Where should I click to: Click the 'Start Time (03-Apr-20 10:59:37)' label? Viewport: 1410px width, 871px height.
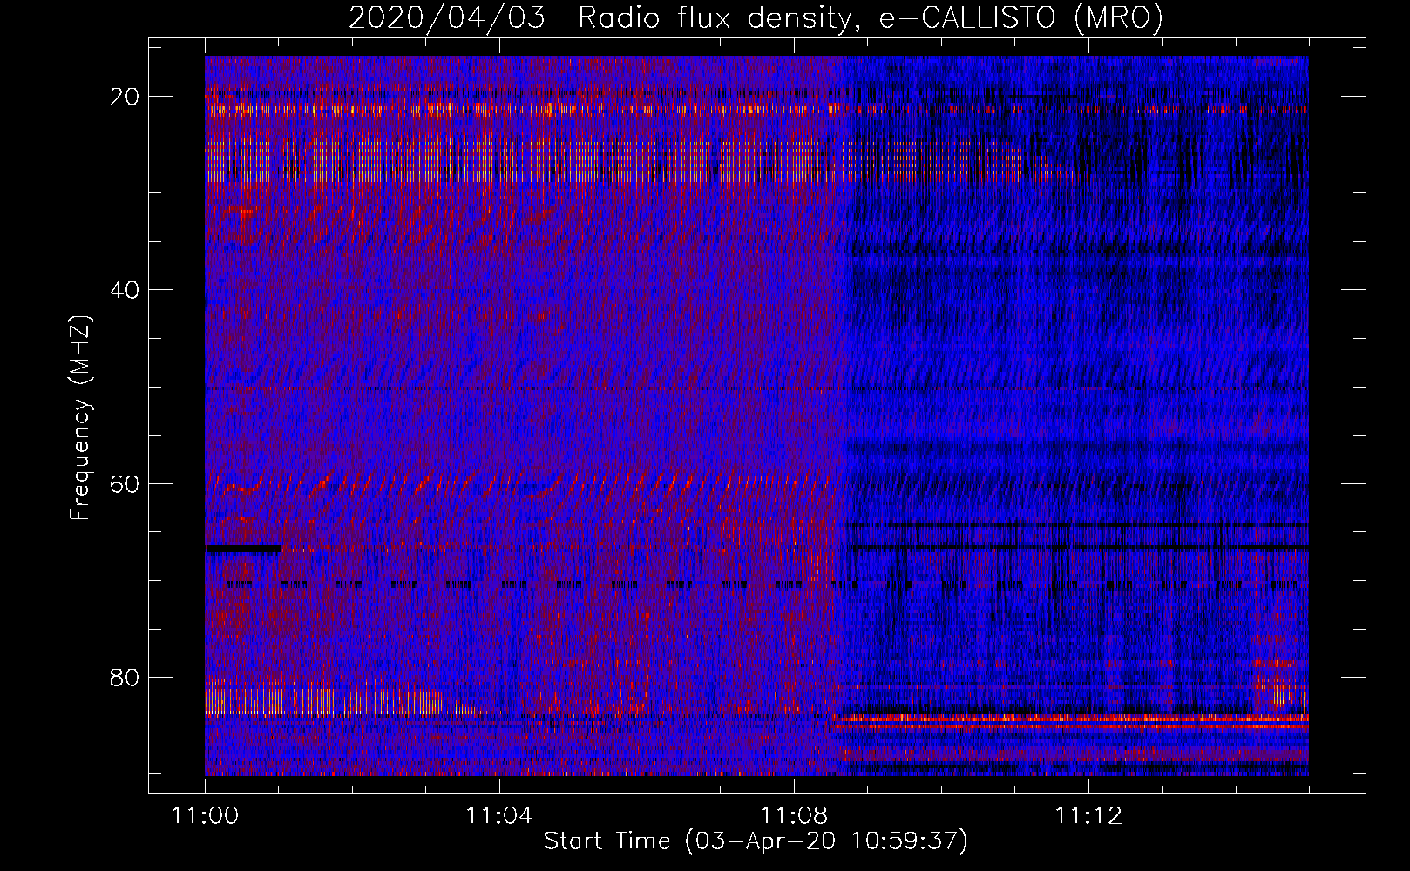point(756,841)
